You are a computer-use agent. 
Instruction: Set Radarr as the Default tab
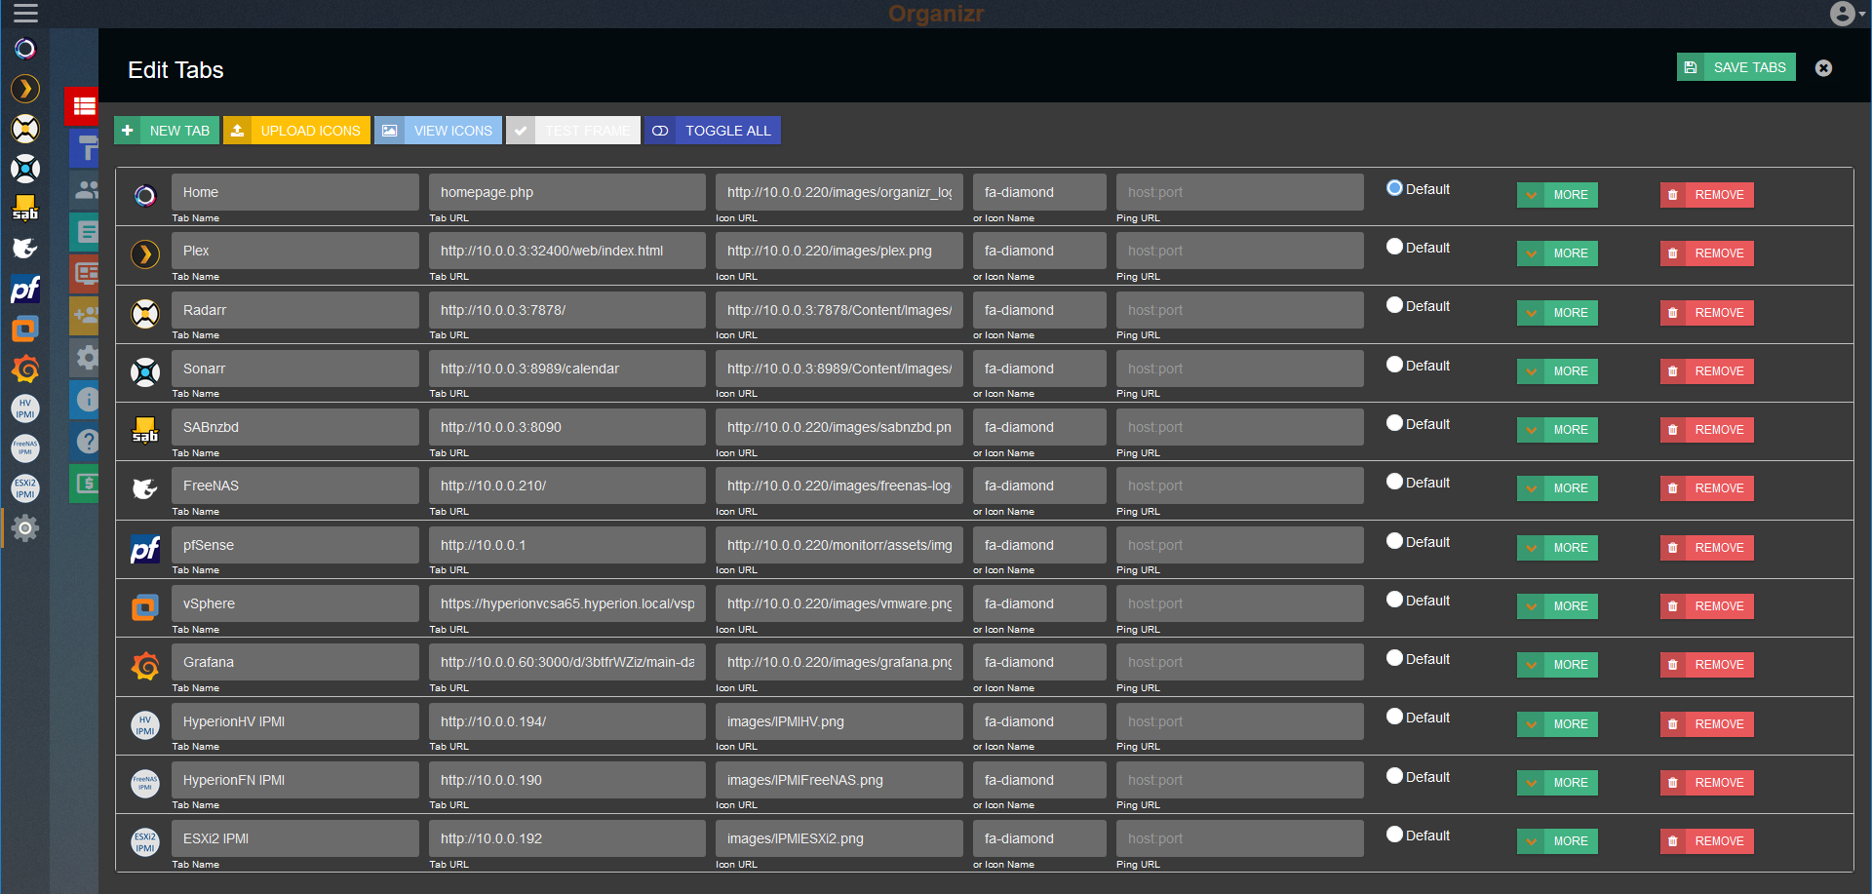click(1394, 305)
